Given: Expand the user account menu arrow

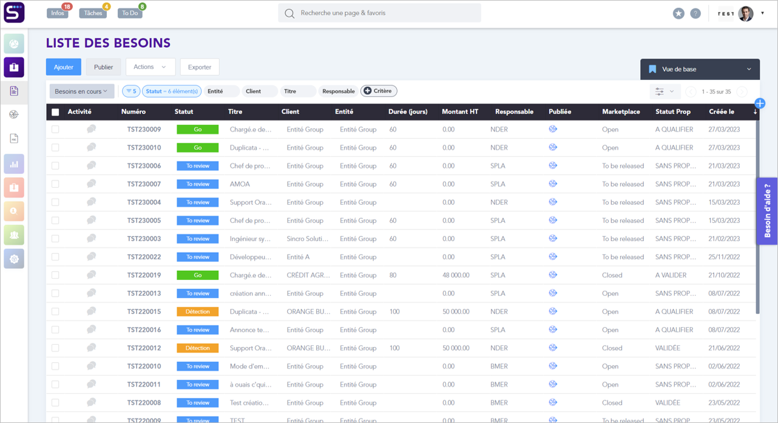Looking at the screenshot, I should coord(763,13).
